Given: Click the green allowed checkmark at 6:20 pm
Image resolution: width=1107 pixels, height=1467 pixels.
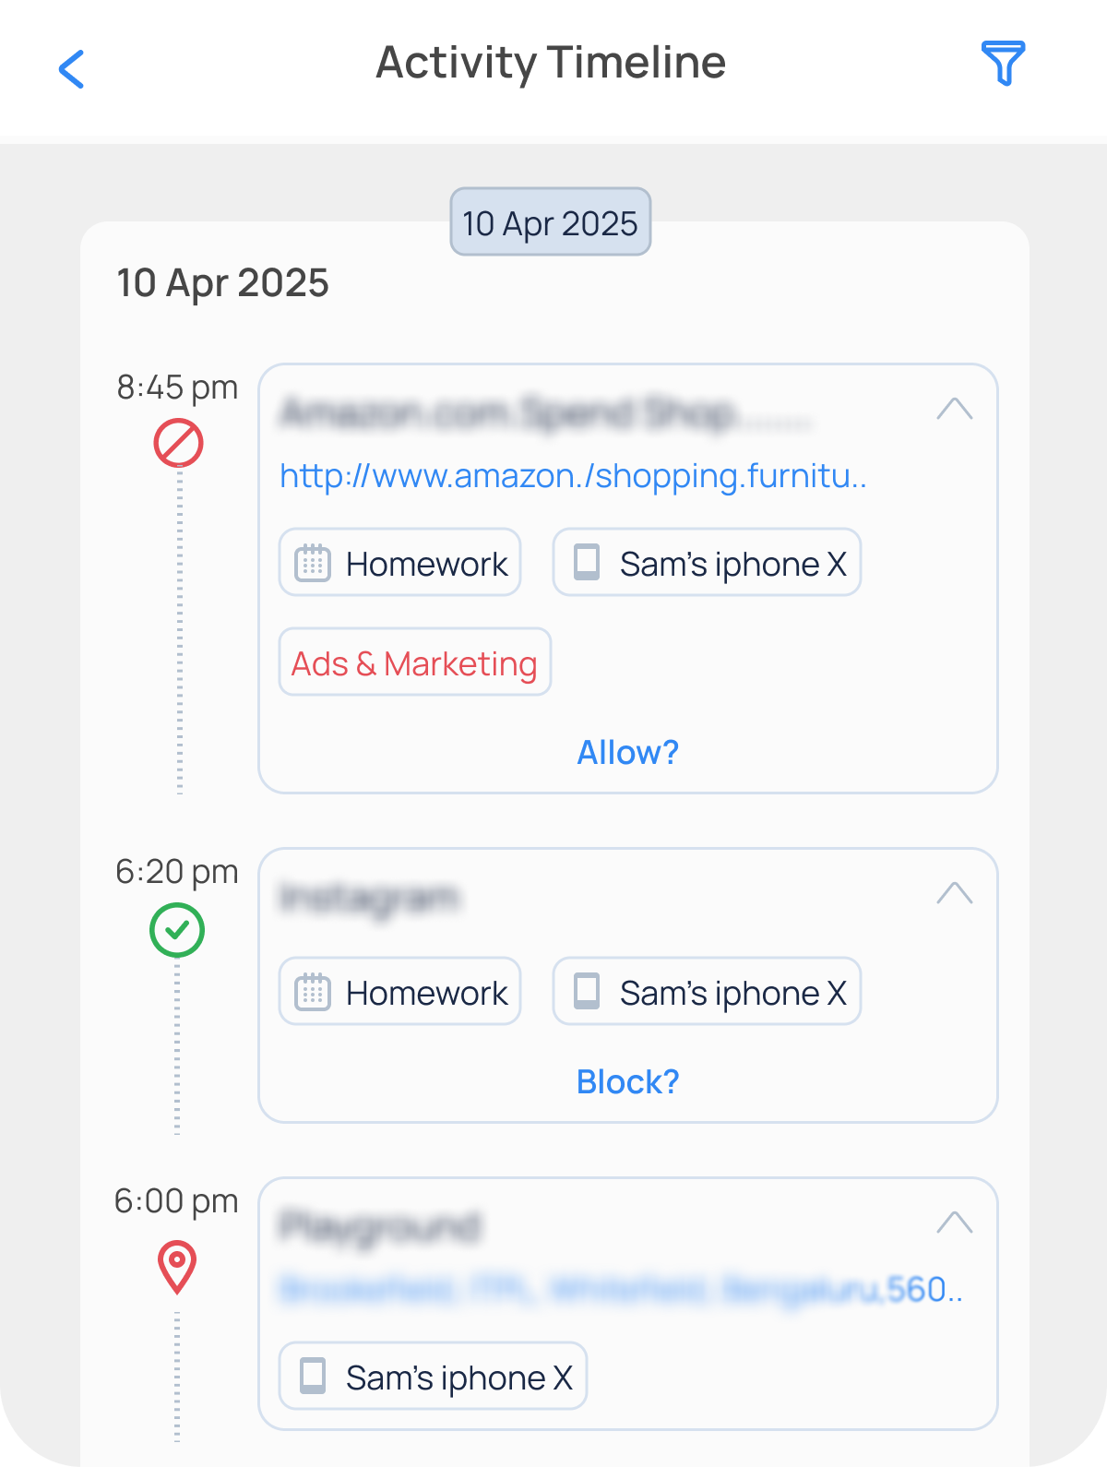Looking at the screenshot, I should [x=177, y=930].
